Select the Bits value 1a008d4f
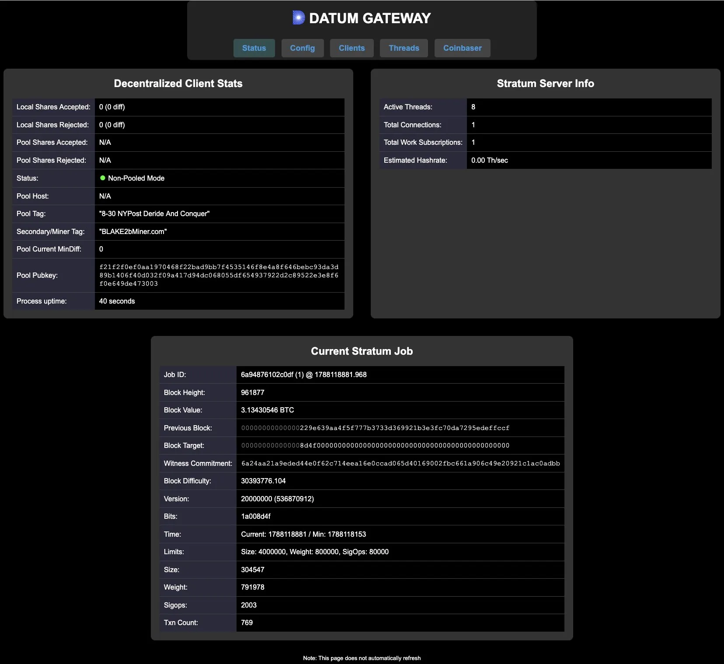 pyautogui.click(x=256, y=516)
